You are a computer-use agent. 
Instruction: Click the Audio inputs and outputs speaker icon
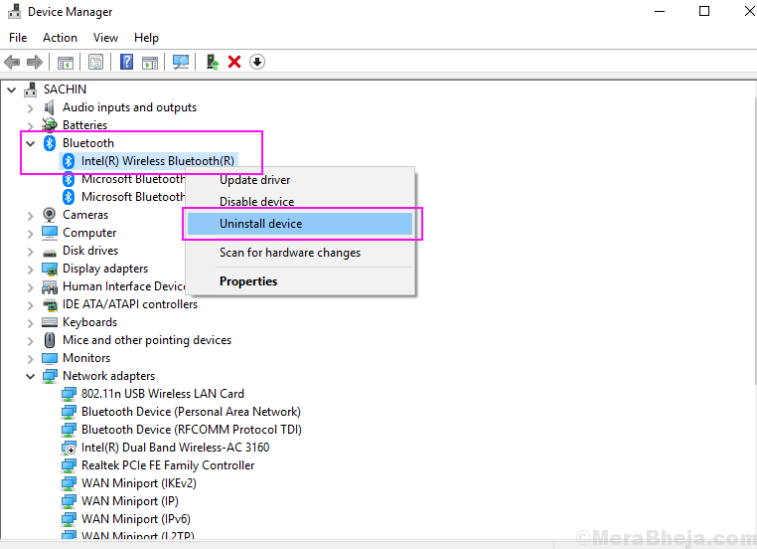pyautogui.click(x=50, y=107)
